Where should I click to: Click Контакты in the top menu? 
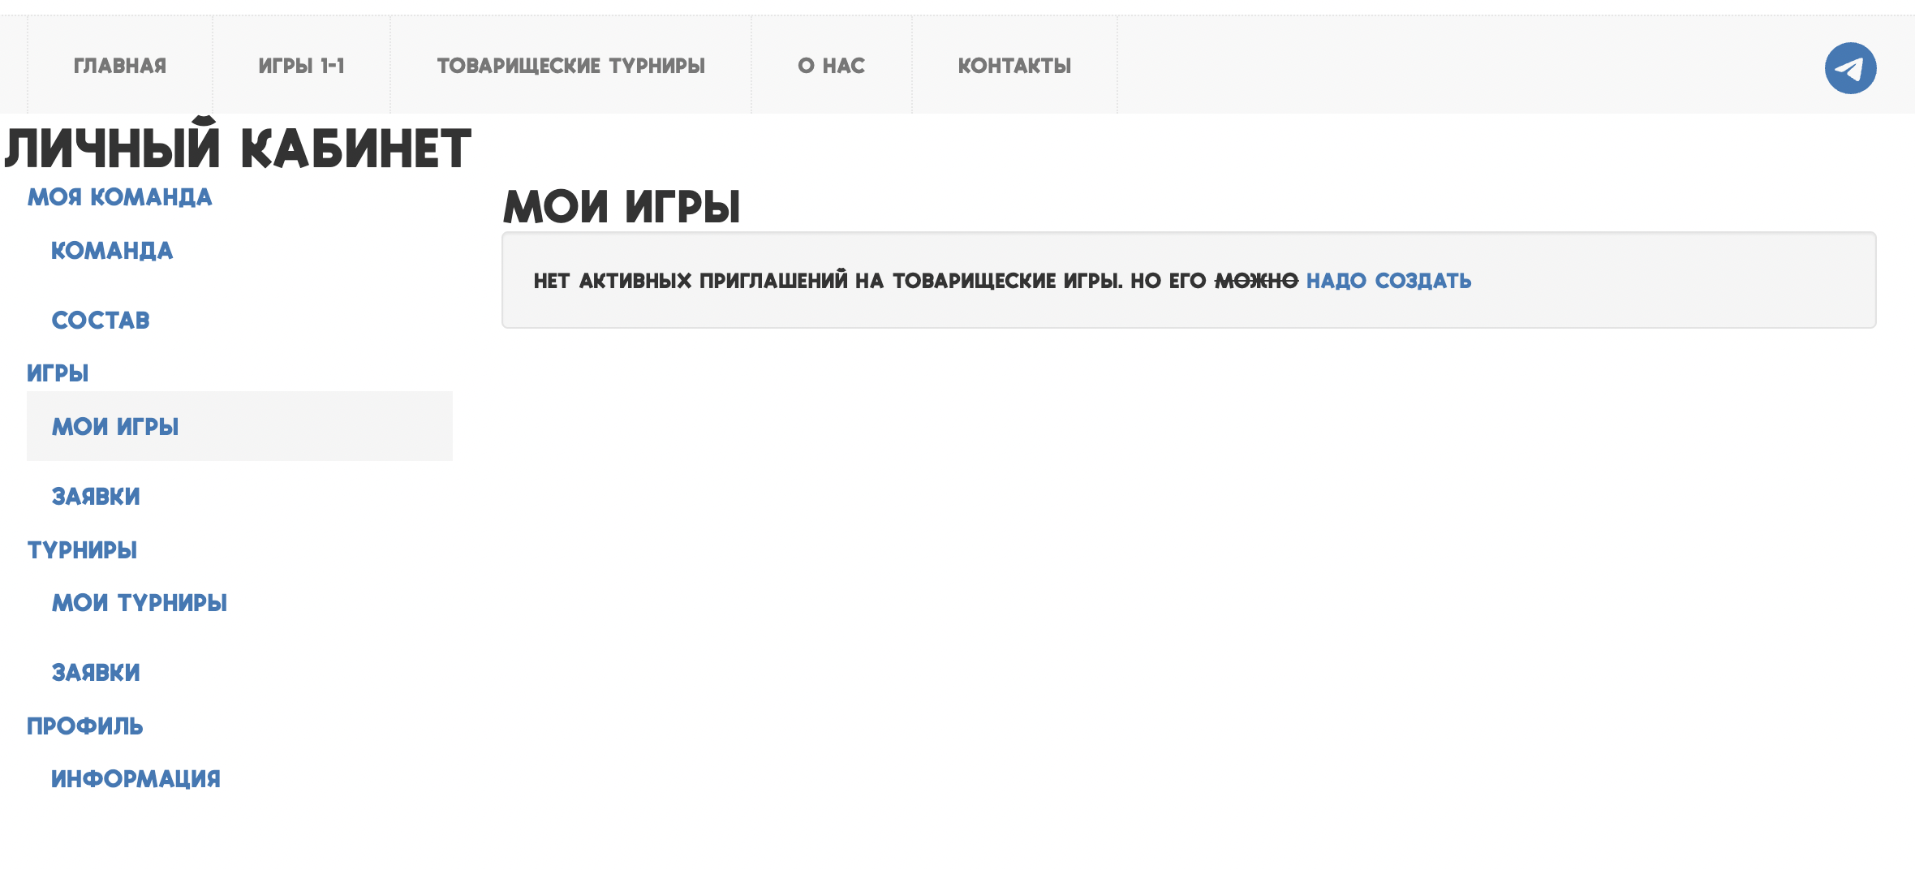pos(1014,66)
